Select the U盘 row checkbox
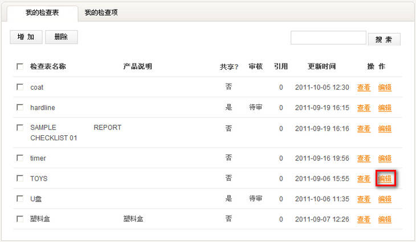 click(20, 199)
